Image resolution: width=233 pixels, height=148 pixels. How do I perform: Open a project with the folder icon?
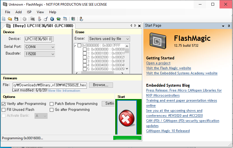point(10,19)
